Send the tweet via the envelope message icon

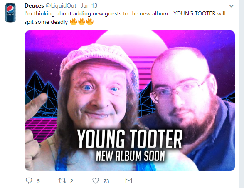[129, 180]
